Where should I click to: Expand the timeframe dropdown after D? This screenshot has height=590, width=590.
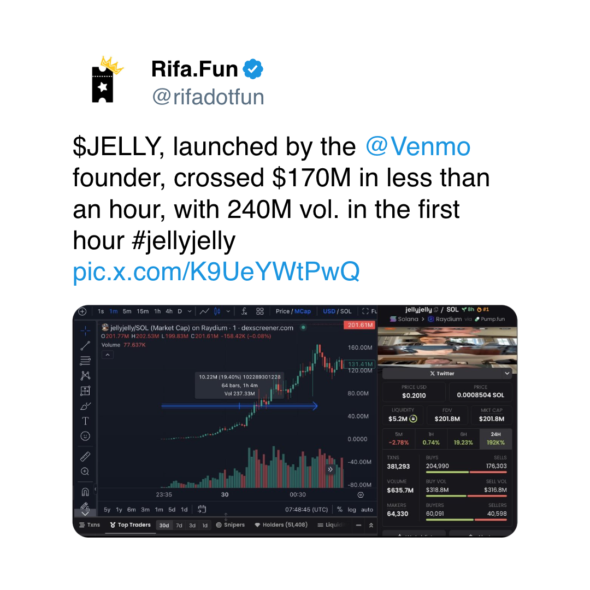(x=190, y=311)
